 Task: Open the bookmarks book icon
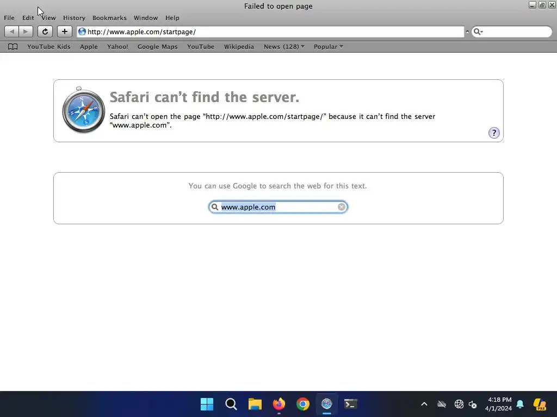click(13, 47)
